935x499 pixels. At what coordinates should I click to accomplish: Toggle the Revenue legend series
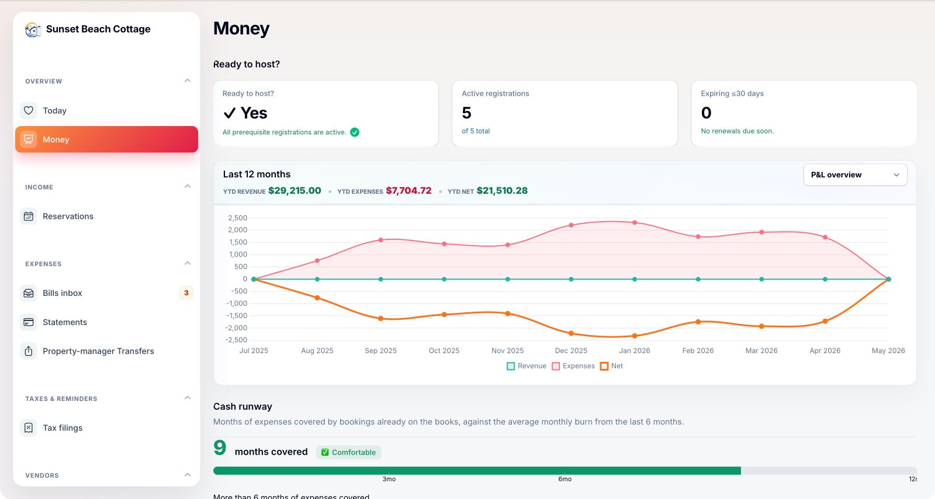tap(527, 366)
